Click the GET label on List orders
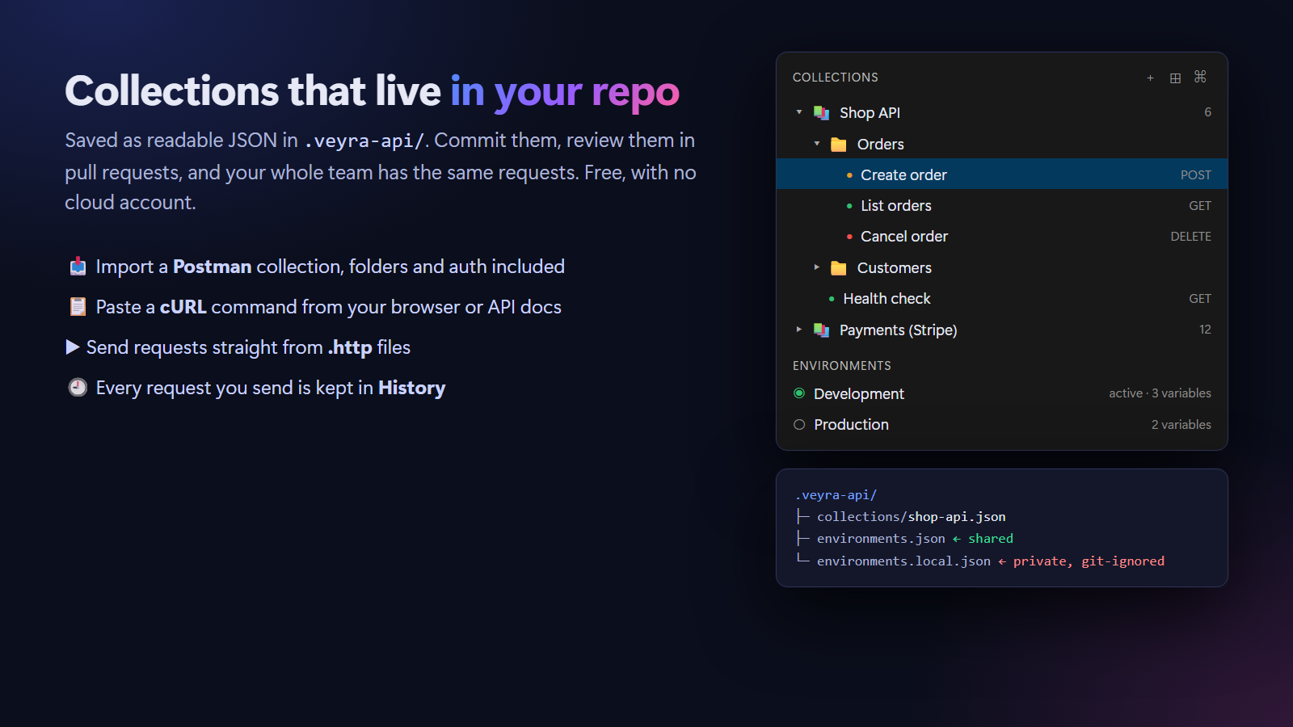The image size is (1293, 727). [x=1200, y=206]
